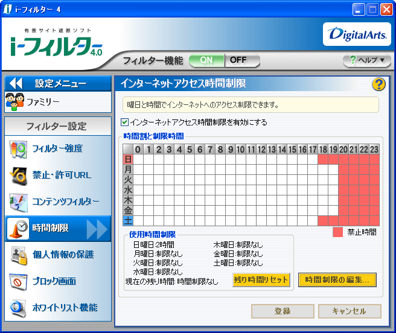The height and width of the screenshot is (333, 396).
Task: Close the i-フィルター window
Action: click(x=386, y=10)
